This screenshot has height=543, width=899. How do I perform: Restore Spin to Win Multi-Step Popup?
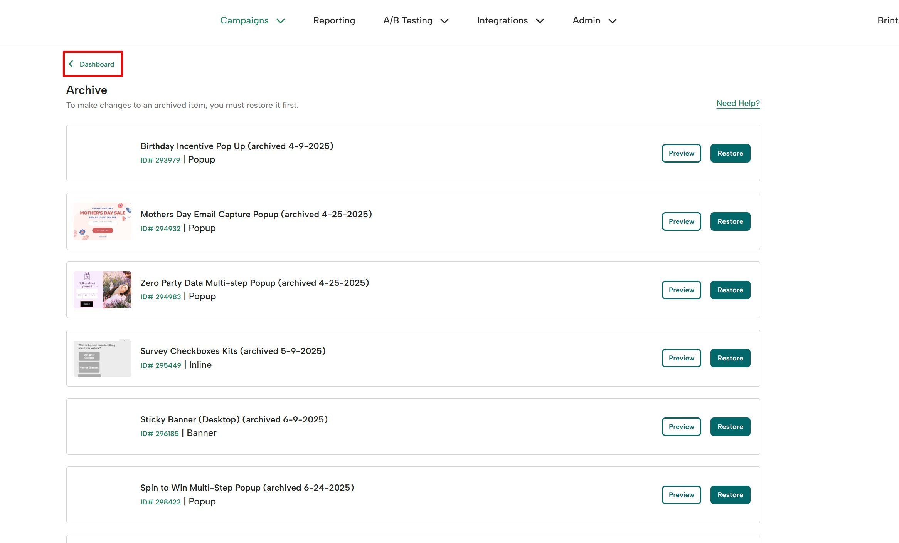coord(730,495)
